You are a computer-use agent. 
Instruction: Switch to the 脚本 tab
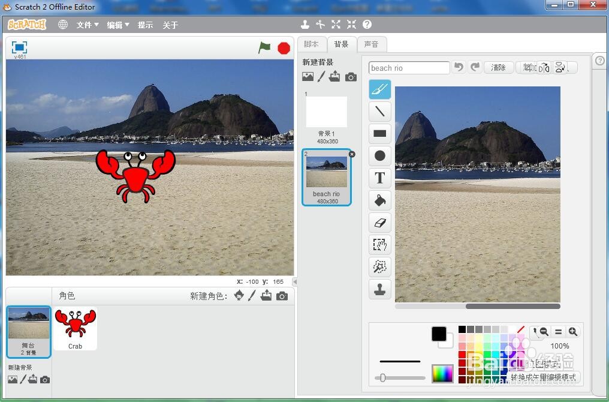coord(312,44)
